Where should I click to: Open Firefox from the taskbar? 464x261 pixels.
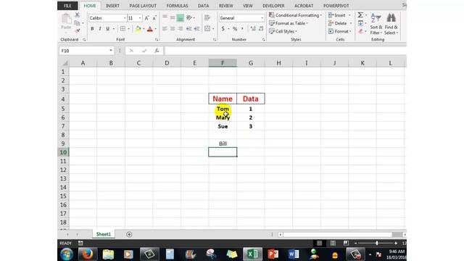click(x=87, y=254)
